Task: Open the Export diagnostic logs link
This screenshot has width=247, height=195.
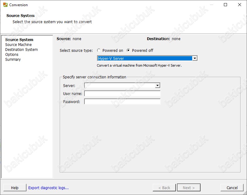Action: (48, 188)
